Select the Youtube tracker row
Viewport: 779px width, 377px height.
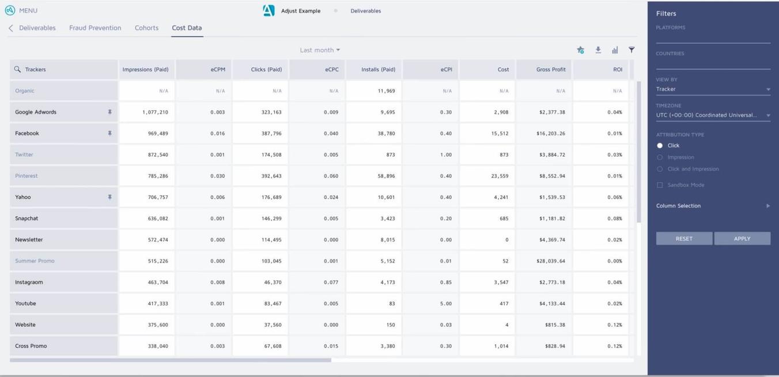[63, 304]
